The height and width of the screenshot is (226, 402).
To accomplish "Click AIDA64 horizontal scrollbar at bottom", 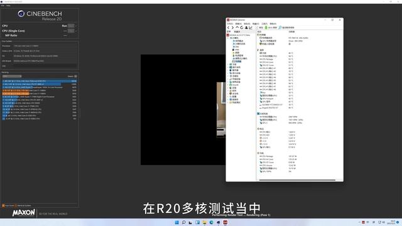I will point(297,180).
